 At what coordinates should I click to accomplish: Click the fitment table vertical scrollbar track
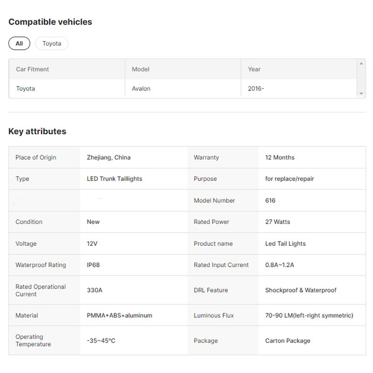pyautogui.click(x=361, y=78)
